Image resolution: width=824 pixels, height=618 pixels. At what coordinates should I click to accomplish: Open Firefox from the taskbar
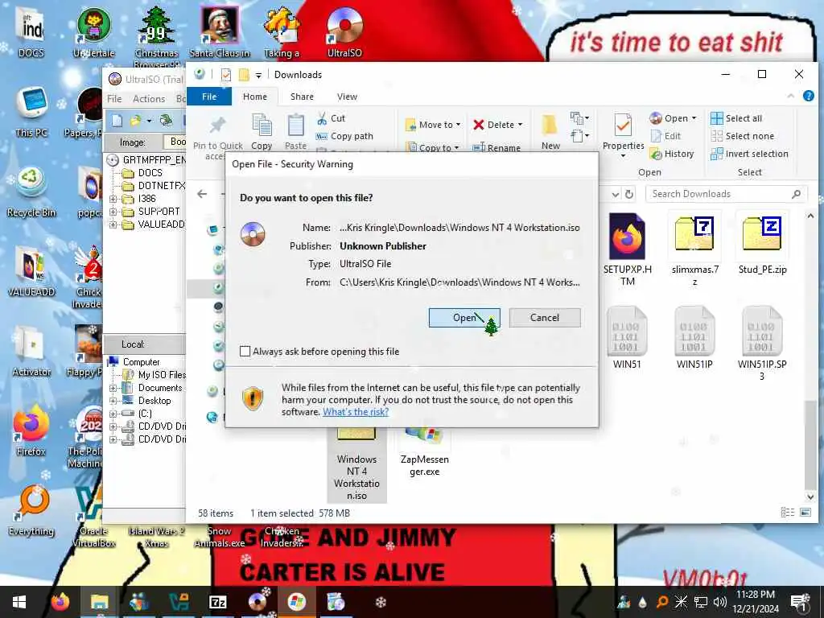[60, 602]
